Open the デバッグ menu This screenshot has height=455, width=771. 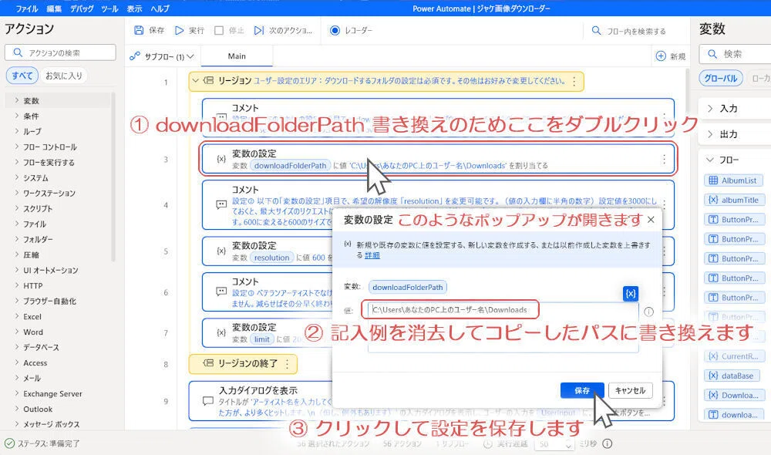82,8
